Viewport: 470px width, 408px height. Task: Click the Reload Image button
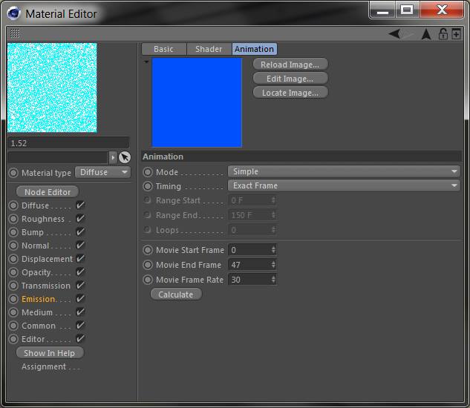(x=290, y=65)
